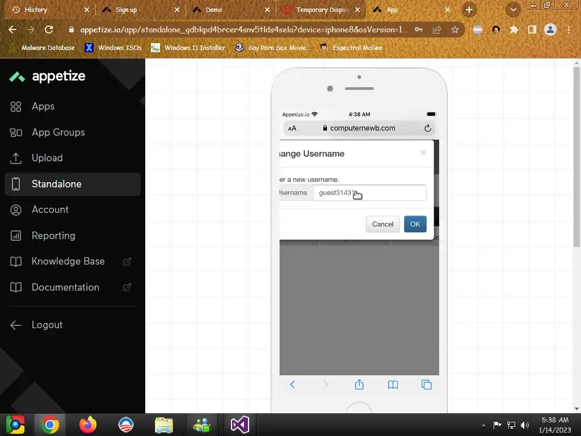Viewport: 581px width, 436px height.
Task: Click the Account person icon
Action: [x=15, y=210]
